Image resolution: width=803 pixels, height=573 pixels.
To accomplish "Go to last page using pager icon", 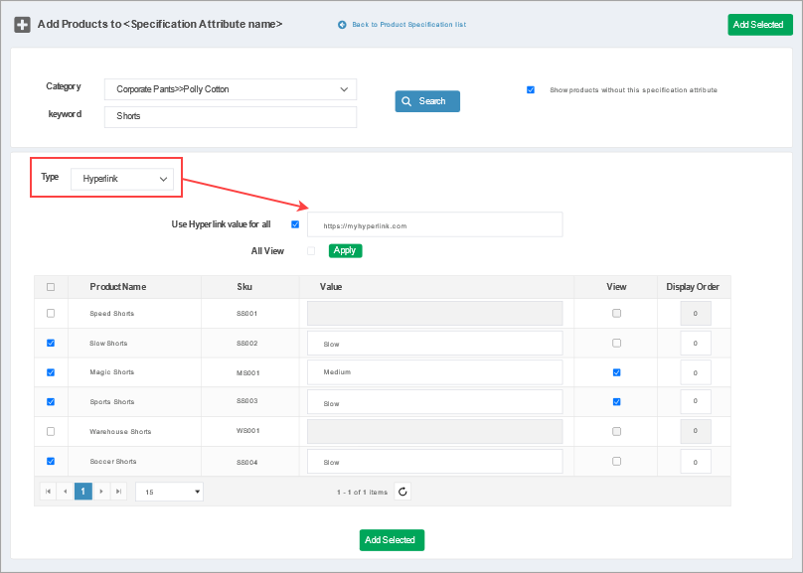I will 118,491.
